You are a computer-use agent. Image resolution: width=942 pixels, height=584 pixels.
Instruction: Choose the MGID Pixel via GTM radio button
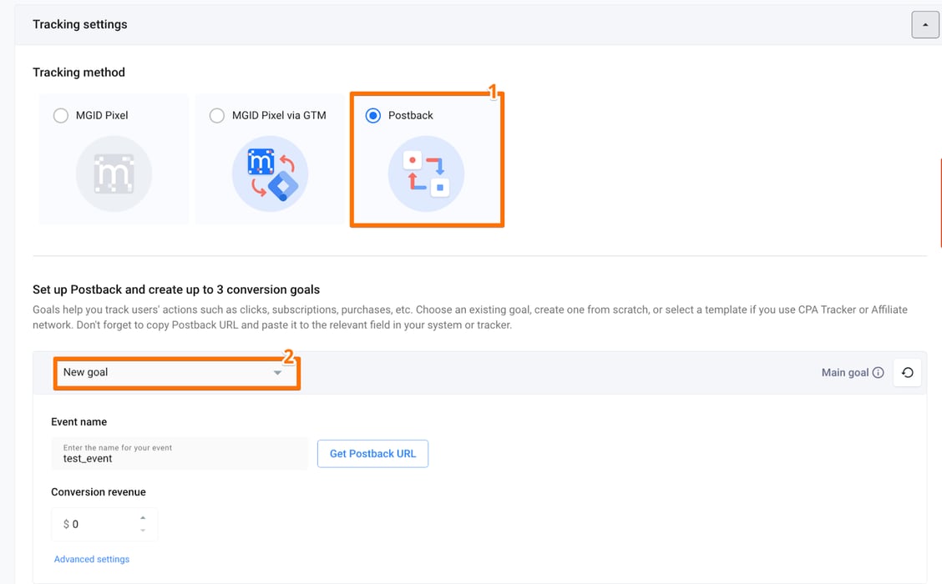(x=217, y=115)
